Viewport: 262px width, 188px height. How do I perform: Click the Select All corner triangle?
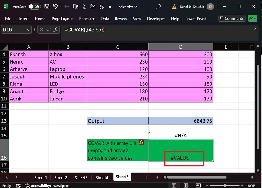tap(5, 47)
